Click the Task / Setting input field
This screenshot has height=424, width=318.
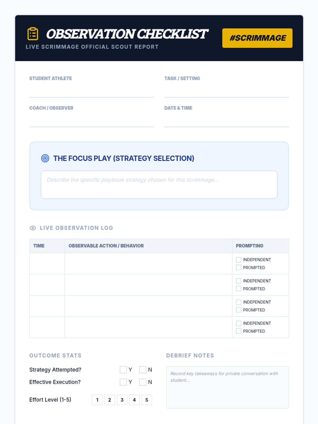point(227,91)
